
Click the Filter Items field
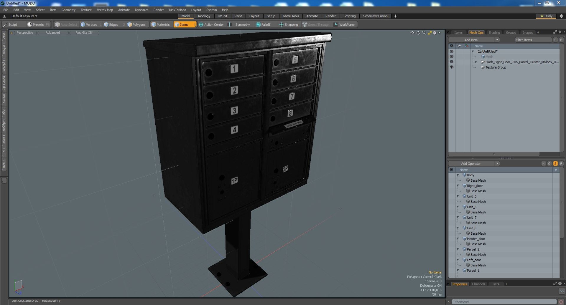pos(533,40)
